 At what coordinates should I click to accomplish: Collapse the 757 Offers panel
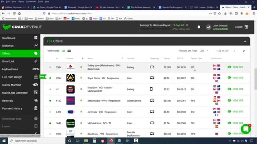tap(245, 41)
